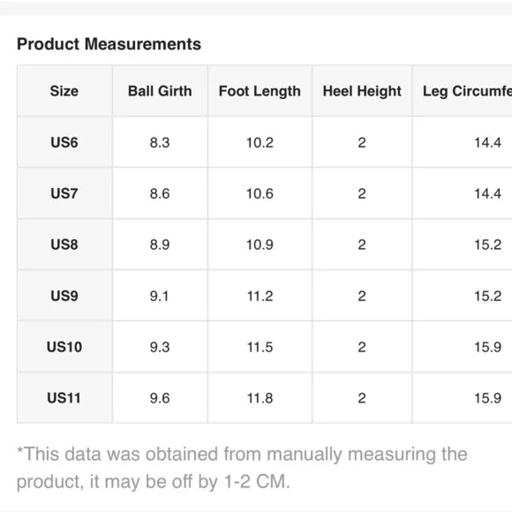Click the Foot Length column header

click(260, 91)
